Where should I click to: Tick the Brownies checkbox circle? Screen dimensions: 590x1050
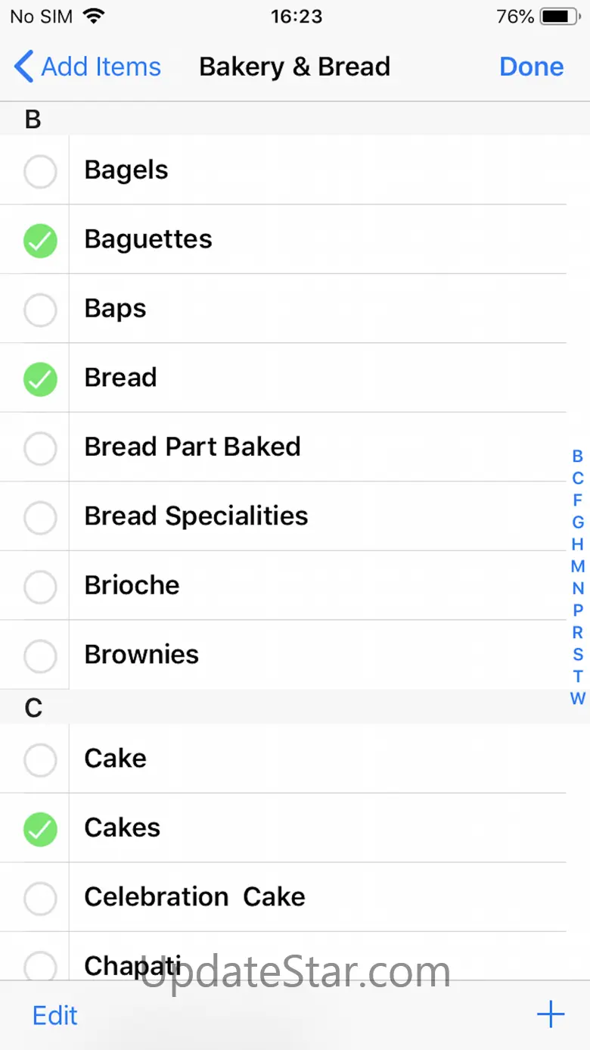40,656
